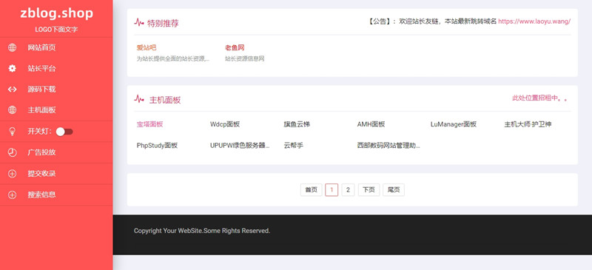Open the 源码下载 sidebar menu item
This screenshot has width=592, height=270.
tap(56, 90)
